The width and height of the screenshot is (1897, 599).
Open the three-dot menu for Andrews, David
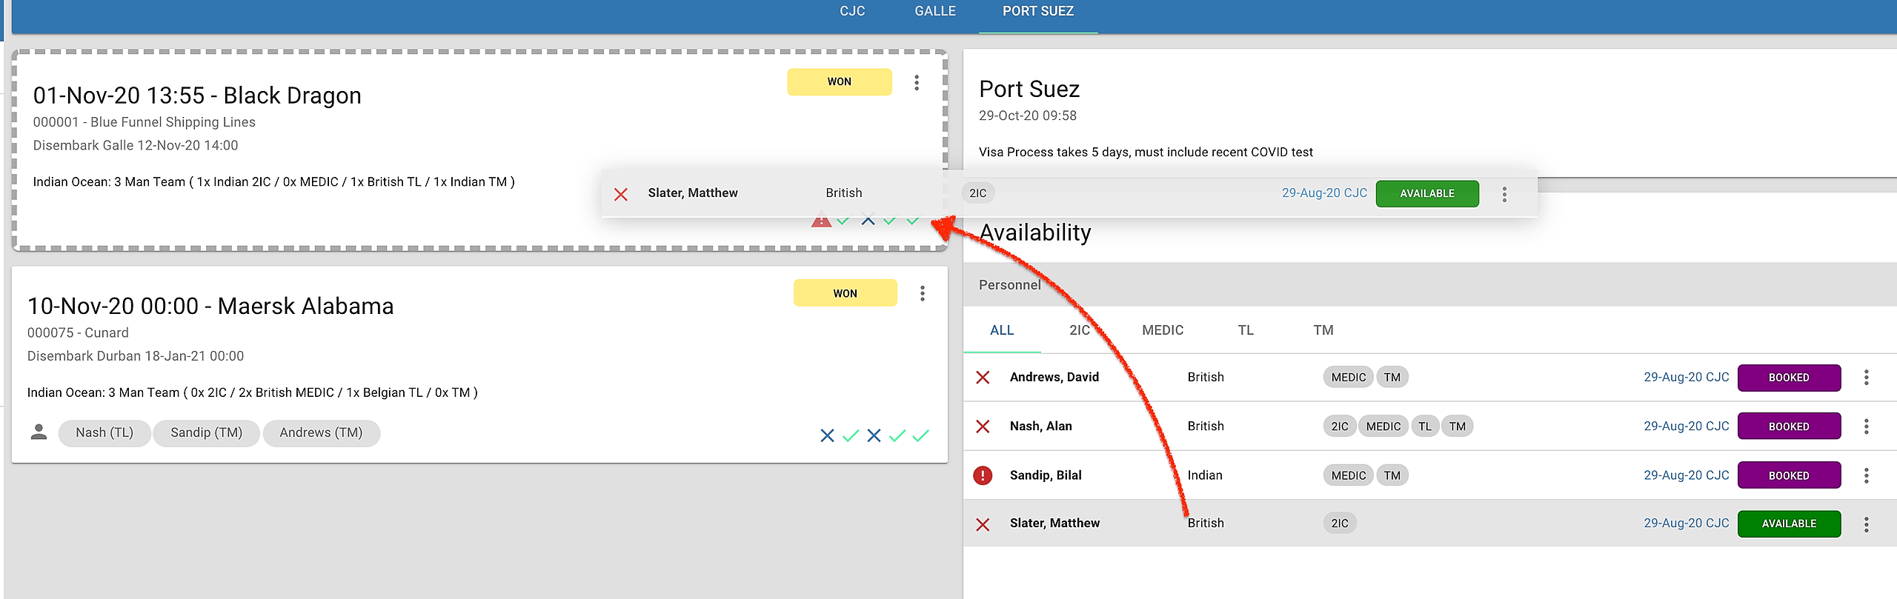[1867, 378]
